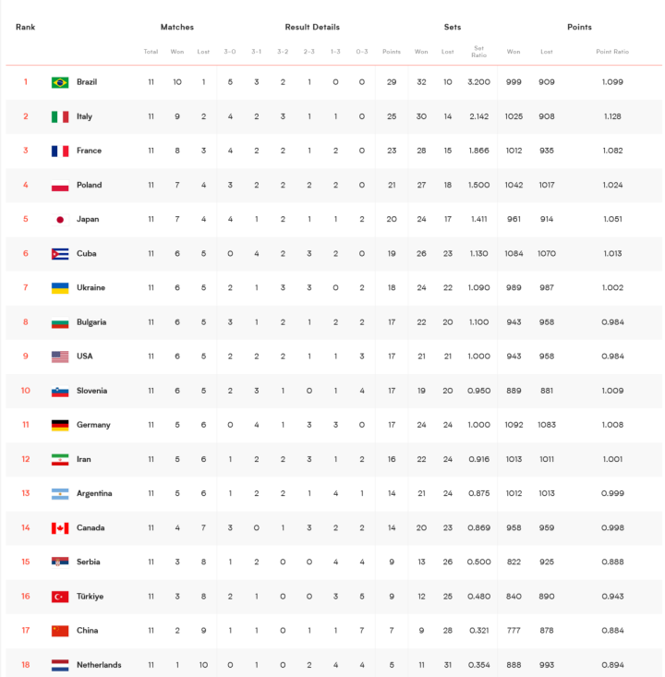Click the Cuba flag icon
The width and height of the screenshot is (665, 677).
click(60, 254)
